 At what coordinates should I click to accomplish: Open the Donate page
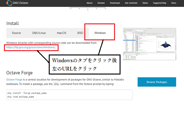point(101,3)
